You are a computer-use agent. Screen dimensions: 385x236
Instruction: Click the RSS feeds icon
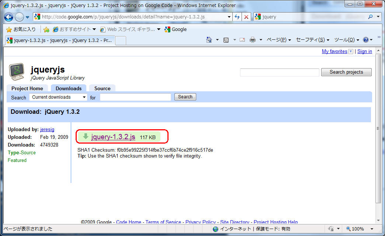[x=226, y=40]
